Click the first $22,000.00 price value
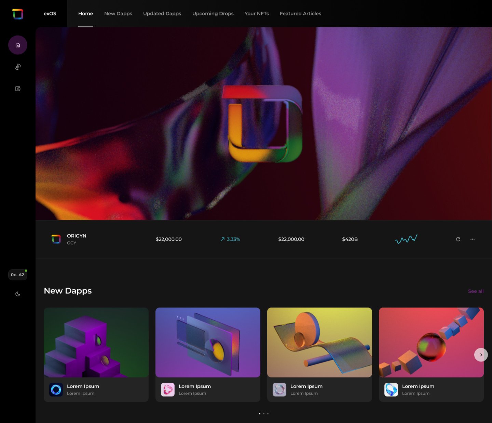The height and width of the screenshot is (423, 492). pyautogui.click(x=169, y=239)
